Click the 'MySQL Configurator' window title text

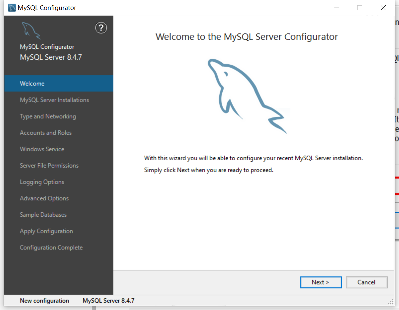tap(47, 8)
